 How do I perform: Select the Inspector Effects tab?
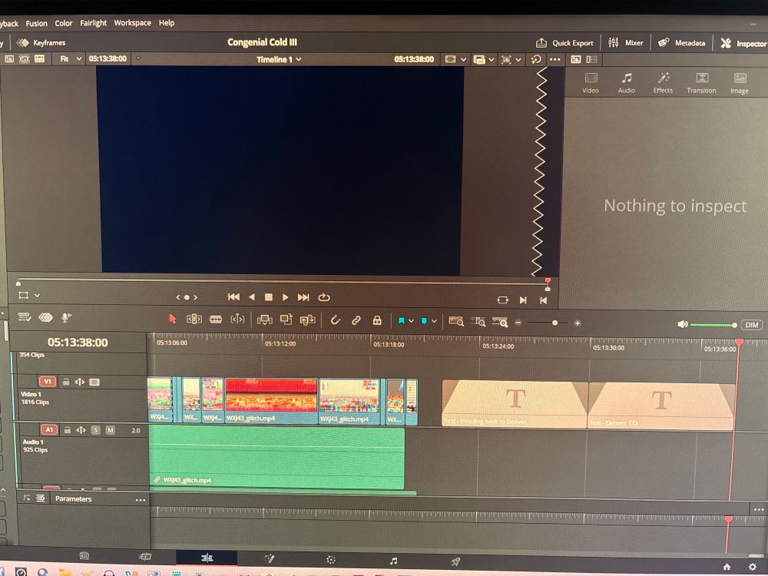pyautogui.click(x=663, y=83)
